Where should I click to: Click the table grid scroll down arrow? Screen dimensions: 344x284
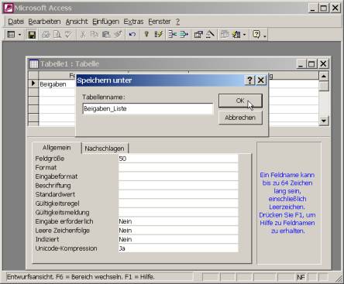(x=324, y=120)
